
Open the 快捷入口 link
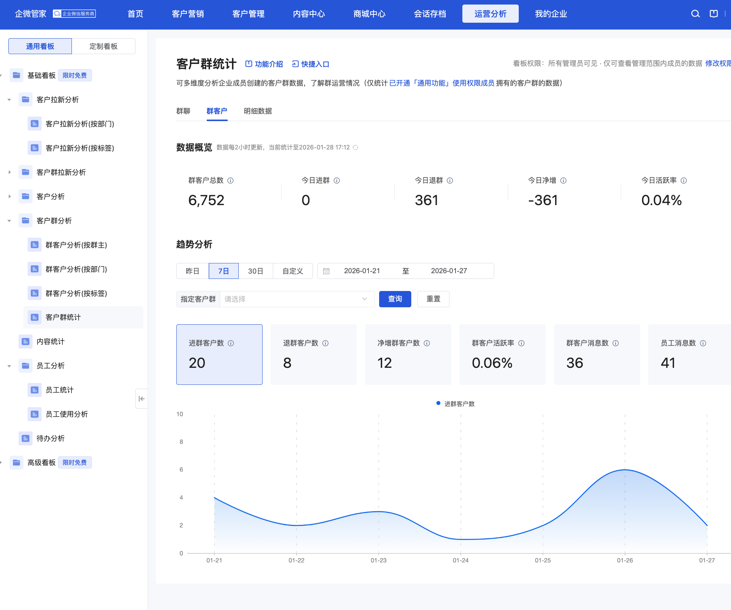(x=311, y=64)
